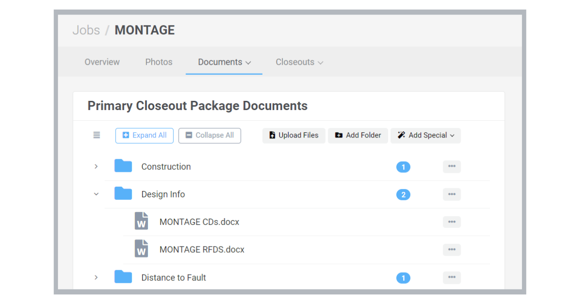The width and height of the screenshot is (580, 304).
Task: Click the Word icon for MONTAGE RFDS.docx
Action: coord(141,249)
